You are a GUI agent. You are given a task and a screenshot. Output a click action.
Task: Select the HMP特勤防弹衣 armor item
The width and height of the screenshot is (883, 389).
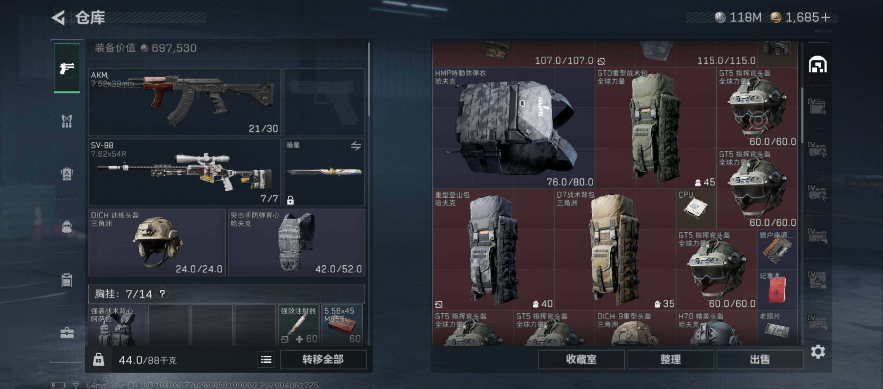pos(513,127)
